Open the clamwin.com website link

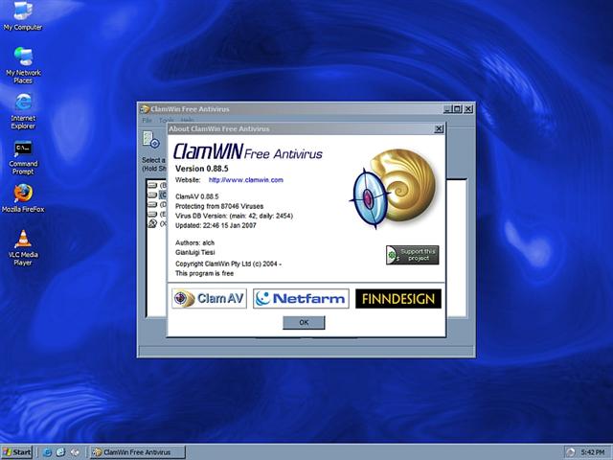click(246, 180)
